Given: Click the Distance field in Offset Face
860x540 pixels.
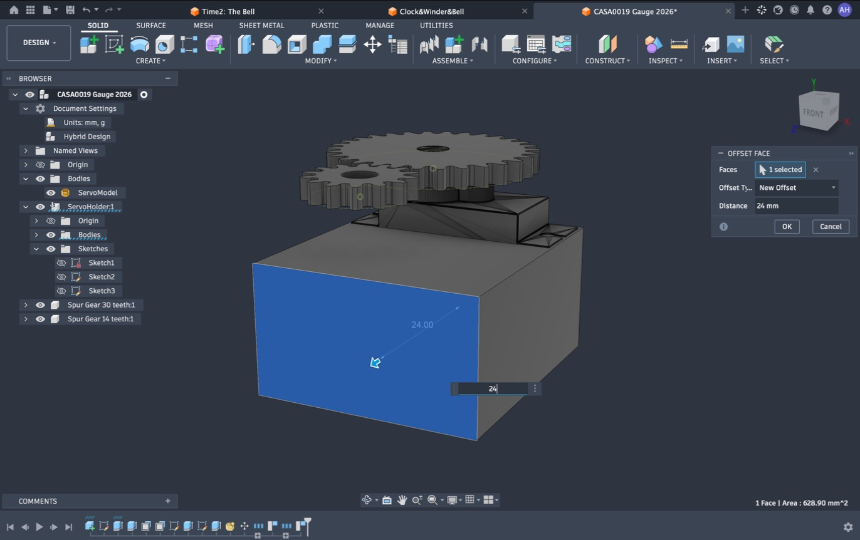Looking at the screenshot, I should (797, 206).
